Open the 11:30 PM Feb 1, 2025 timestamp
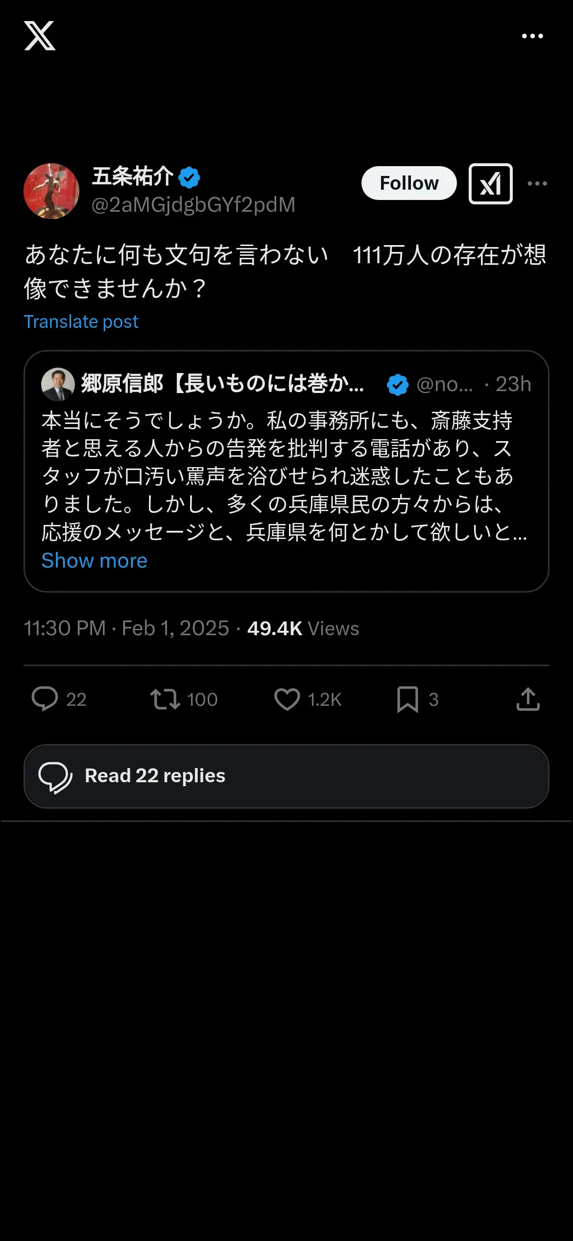This screenshot has width=573, height=1241. coord(126,628)
